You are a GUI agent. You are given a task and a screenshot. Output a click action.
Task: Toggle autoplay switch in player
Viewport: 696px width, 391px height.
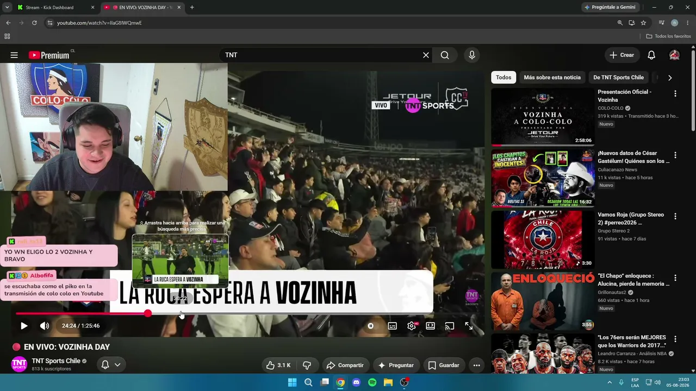[x=370, y=326]
